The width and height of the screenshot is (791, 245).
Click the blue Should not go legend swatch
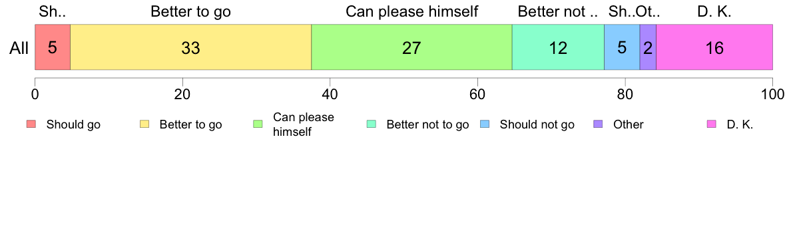click(484, 124)
